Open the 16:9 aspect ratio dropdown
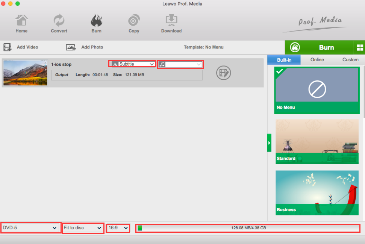 (118, 228)
